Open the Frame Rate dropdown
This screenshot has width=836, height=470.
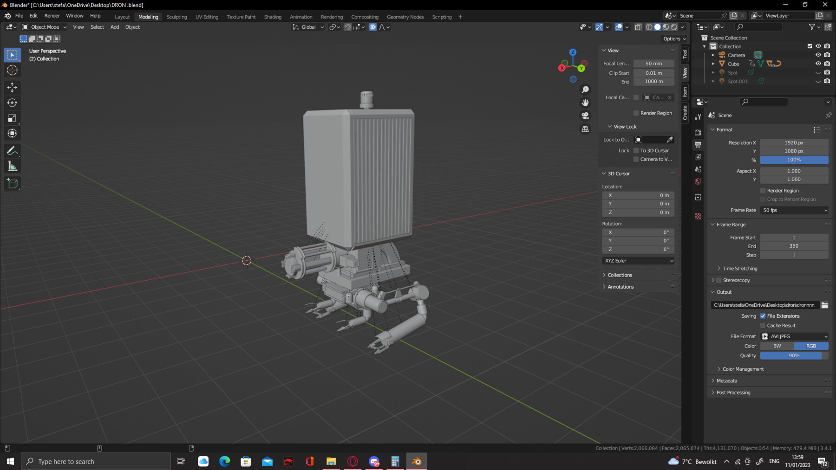(794, 210)
